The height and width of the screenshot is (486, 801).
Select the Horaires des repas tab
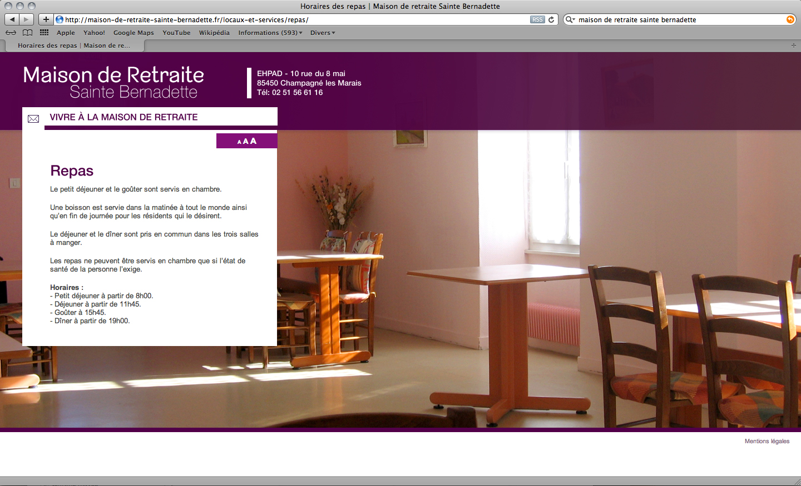coord(74,46)
